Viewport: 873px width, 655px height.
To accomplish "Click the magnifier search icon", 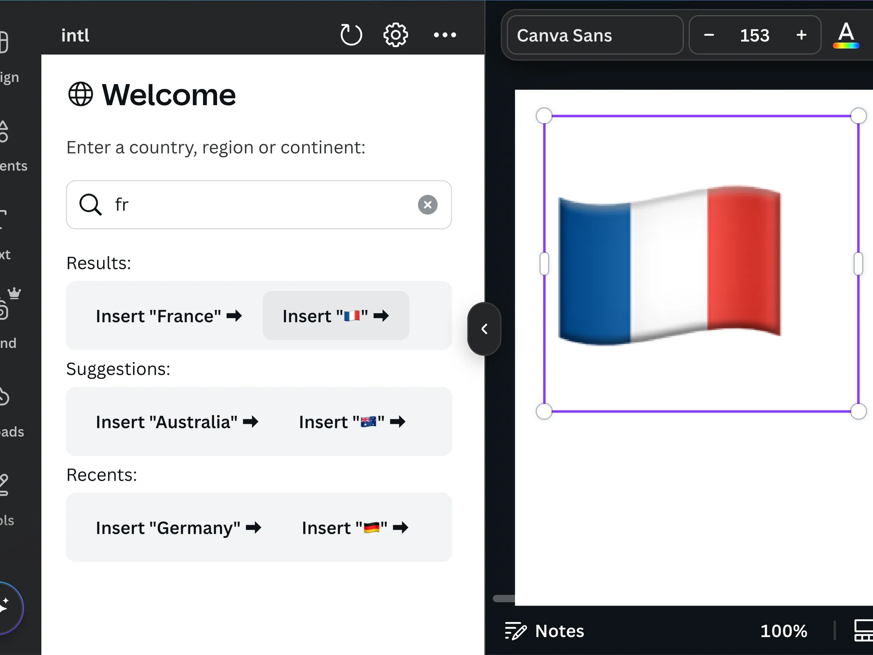I will click(x=90, y=205).
